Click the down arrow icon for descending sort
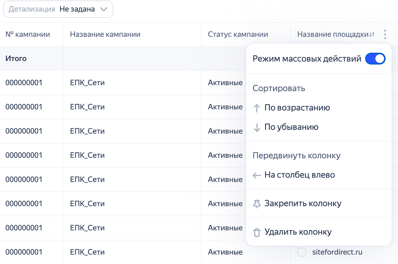 pos(257,127)
